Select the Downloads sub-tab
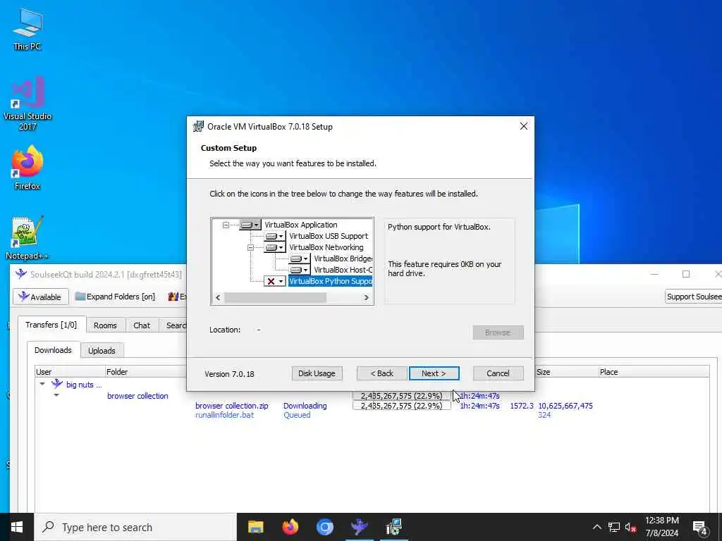Image resolution: width=722 pixels, height=541 pixels. tap(53, 350)
